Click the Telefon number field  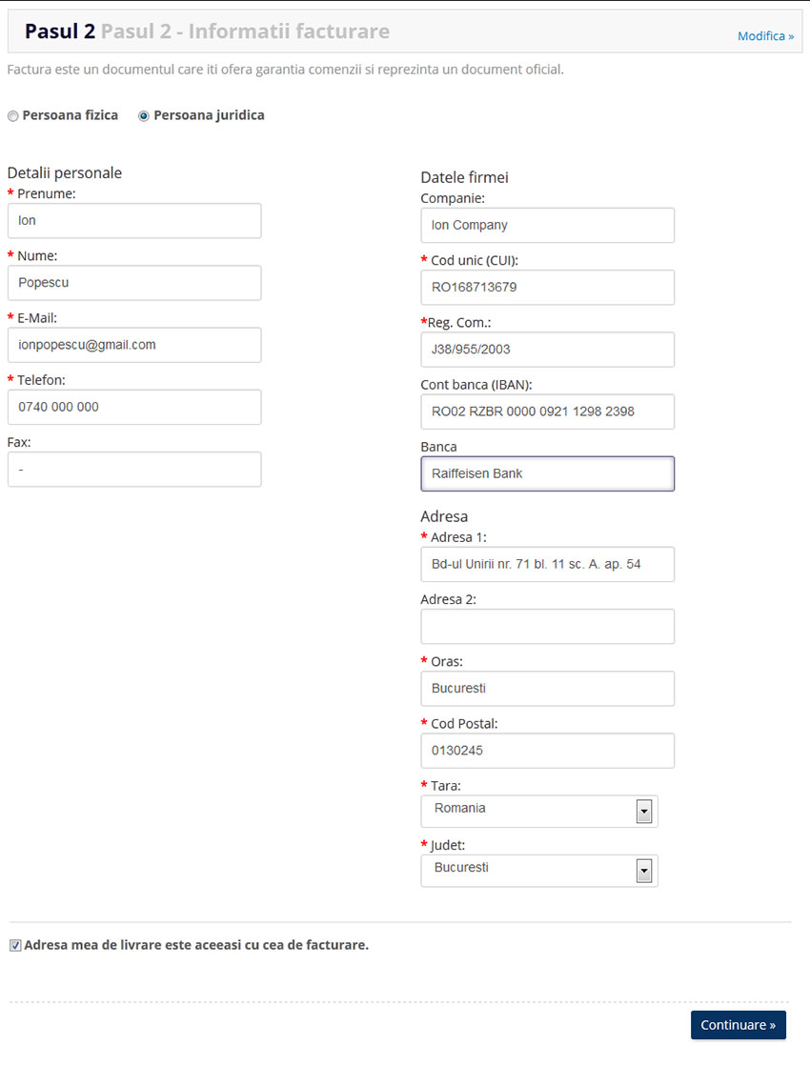point(134,407)
